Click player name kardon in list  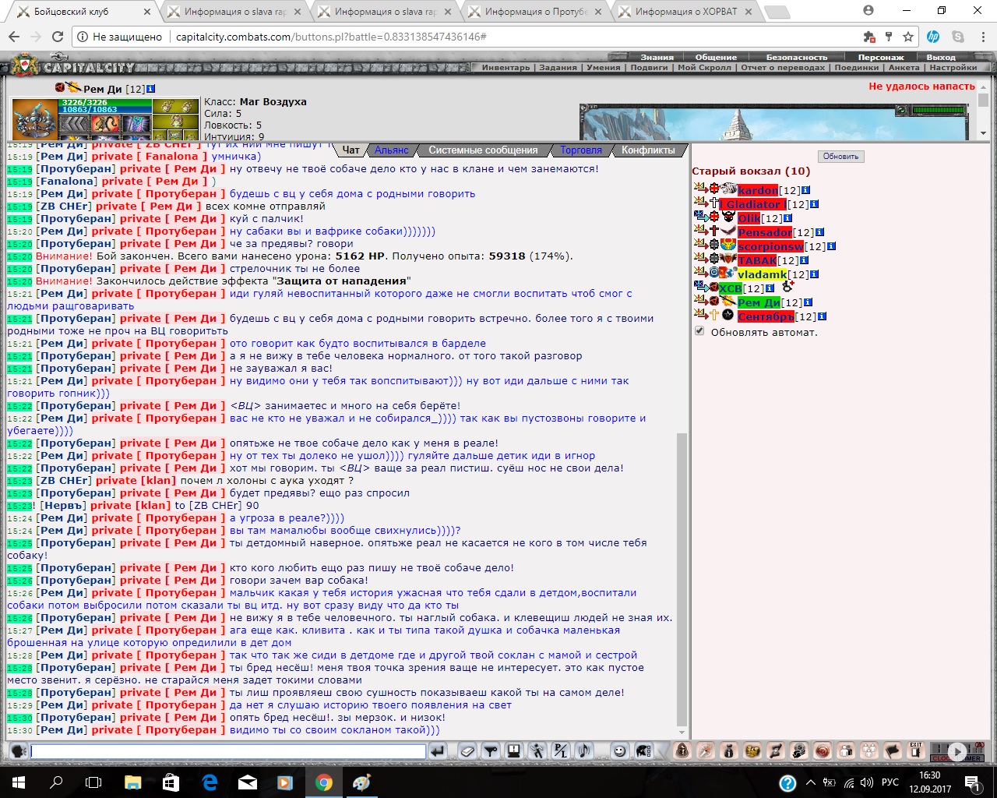[x=758, y=190]
